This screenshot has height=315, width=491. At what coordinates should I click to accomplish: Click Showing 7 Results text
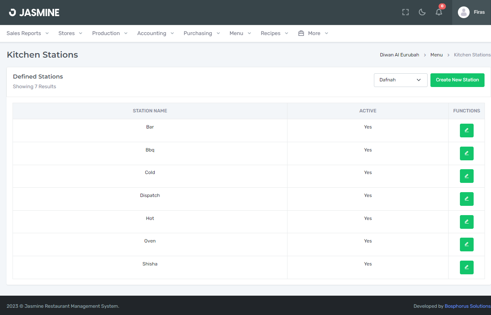[34, 87]
